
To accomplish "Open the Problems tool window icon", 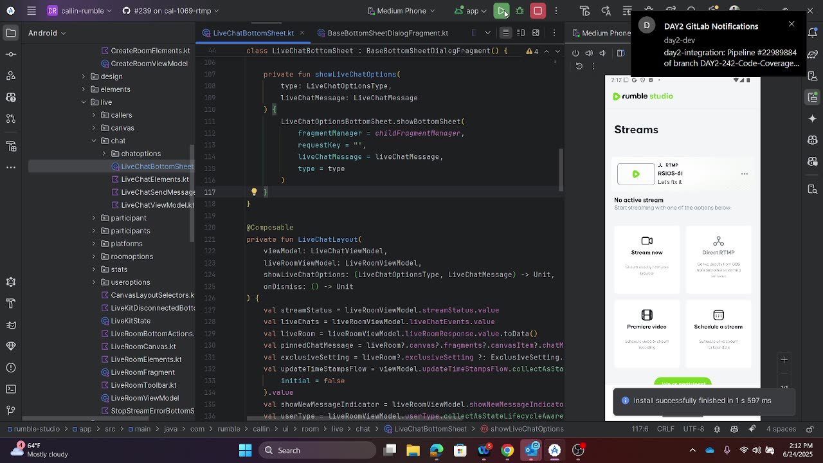I will click(11, 368).
